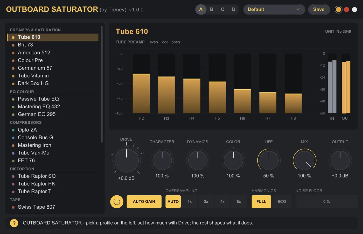This screenshot has height=234, width=363.
Task: Switch to preset slot A
Action: (201, 10)
